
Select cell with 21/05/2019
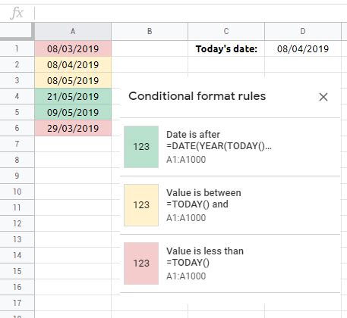click(73, 96)
